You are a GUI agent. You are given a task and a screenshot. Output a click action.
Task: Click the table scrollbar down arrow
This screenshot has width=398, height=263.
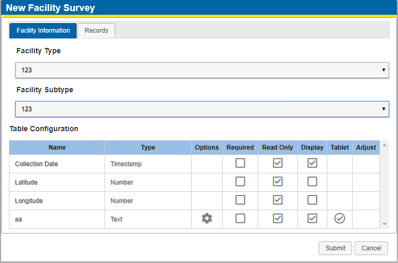385,224
